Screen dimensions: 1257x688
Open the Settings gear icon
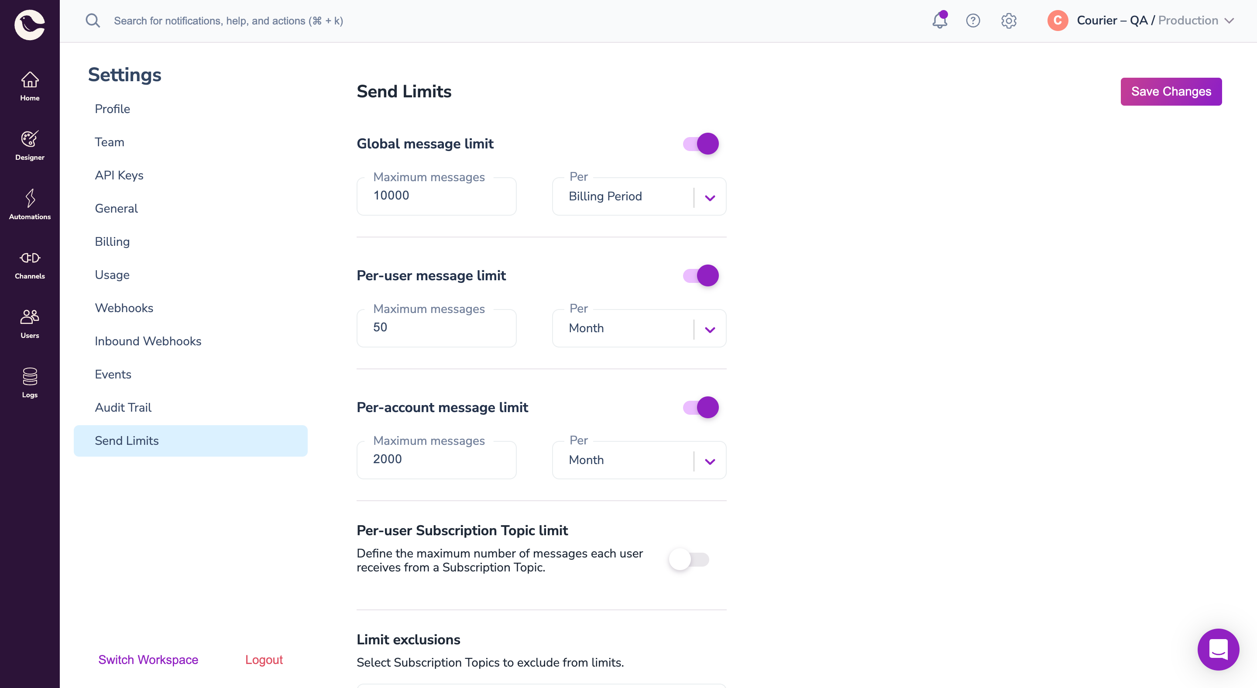pyautogui.click(x=1009, y=21)
